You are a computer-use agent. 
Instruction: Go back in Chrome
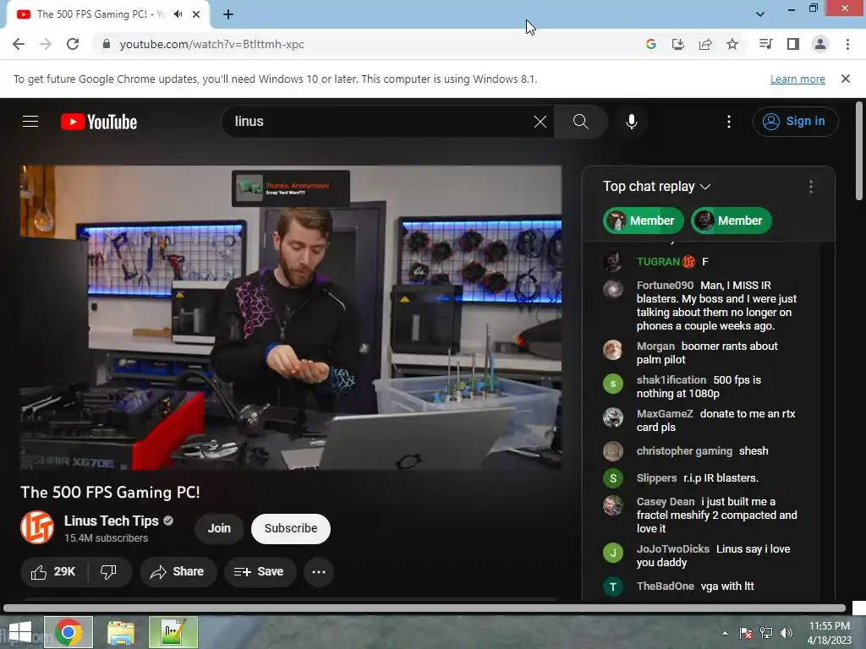click(19, 44)
